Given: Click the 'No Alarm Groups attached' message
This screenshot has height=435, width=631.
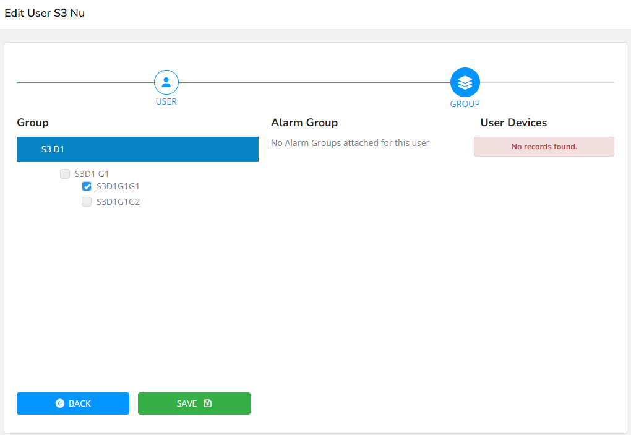Looking at the screenshot, I should [x=350, y=143].
